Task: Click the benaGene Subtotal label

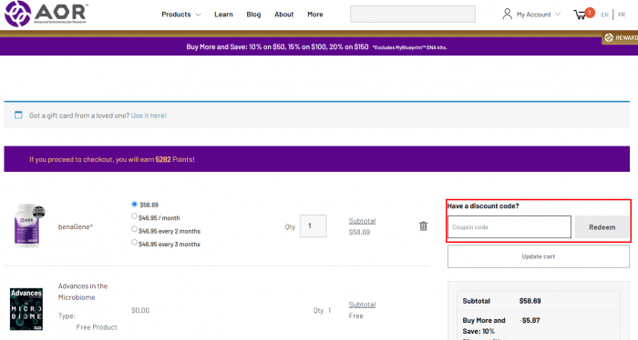Action: 362,221
